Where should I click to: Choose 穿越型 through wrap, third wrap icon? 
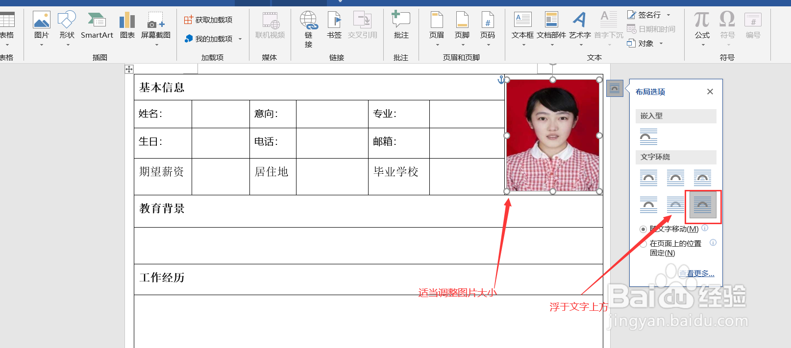pyautogui.click(x=702, y=178)
